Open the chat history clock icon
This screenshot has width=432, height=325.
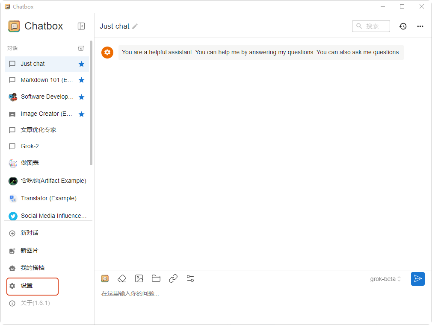tap(403, 26)
